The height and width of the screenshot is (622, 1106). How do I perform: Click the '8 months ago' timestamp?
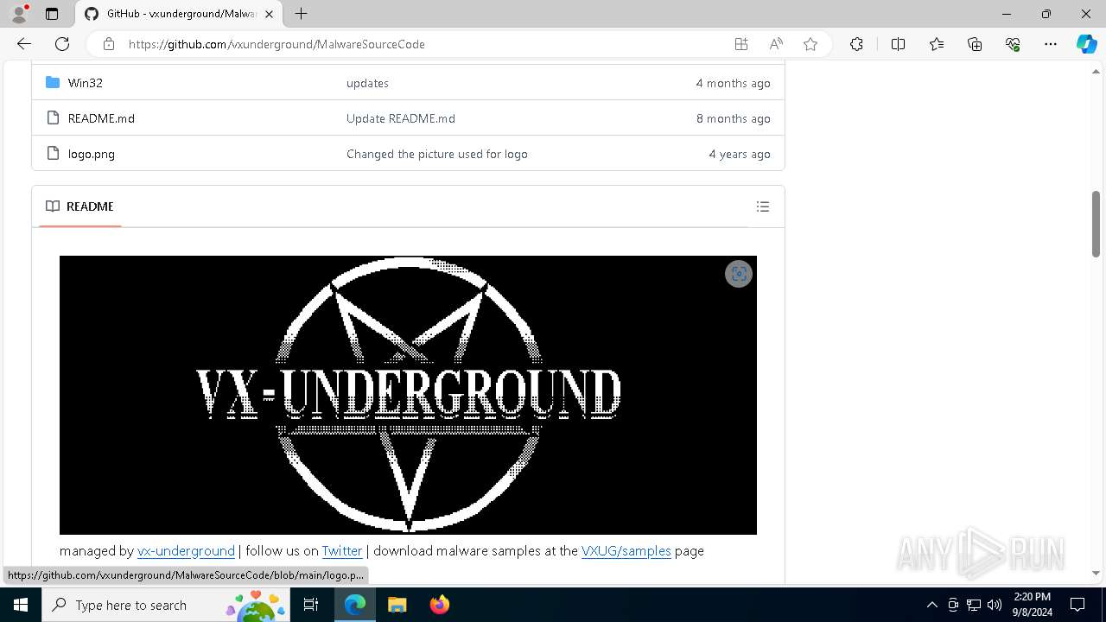point(733,118)
